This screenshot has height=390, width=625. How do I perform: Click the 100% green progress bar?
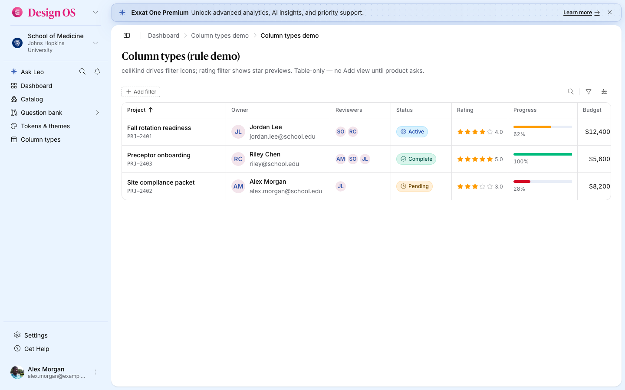point(543,154)
